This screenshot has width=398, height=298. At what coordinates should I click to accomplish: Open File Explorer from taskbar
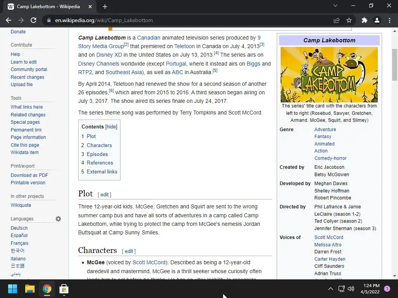30,289
